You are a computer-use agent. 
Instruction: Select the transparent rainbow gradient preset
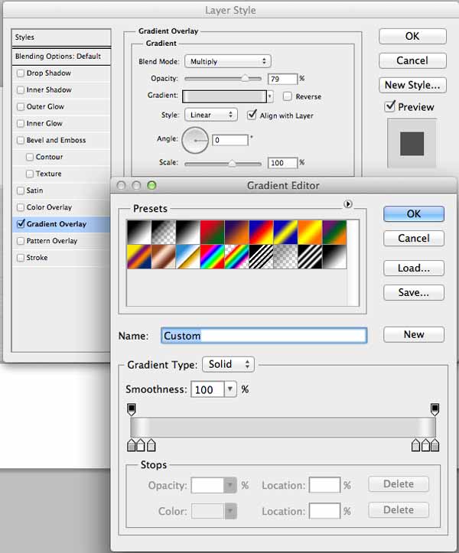click(x=236, y=257)
